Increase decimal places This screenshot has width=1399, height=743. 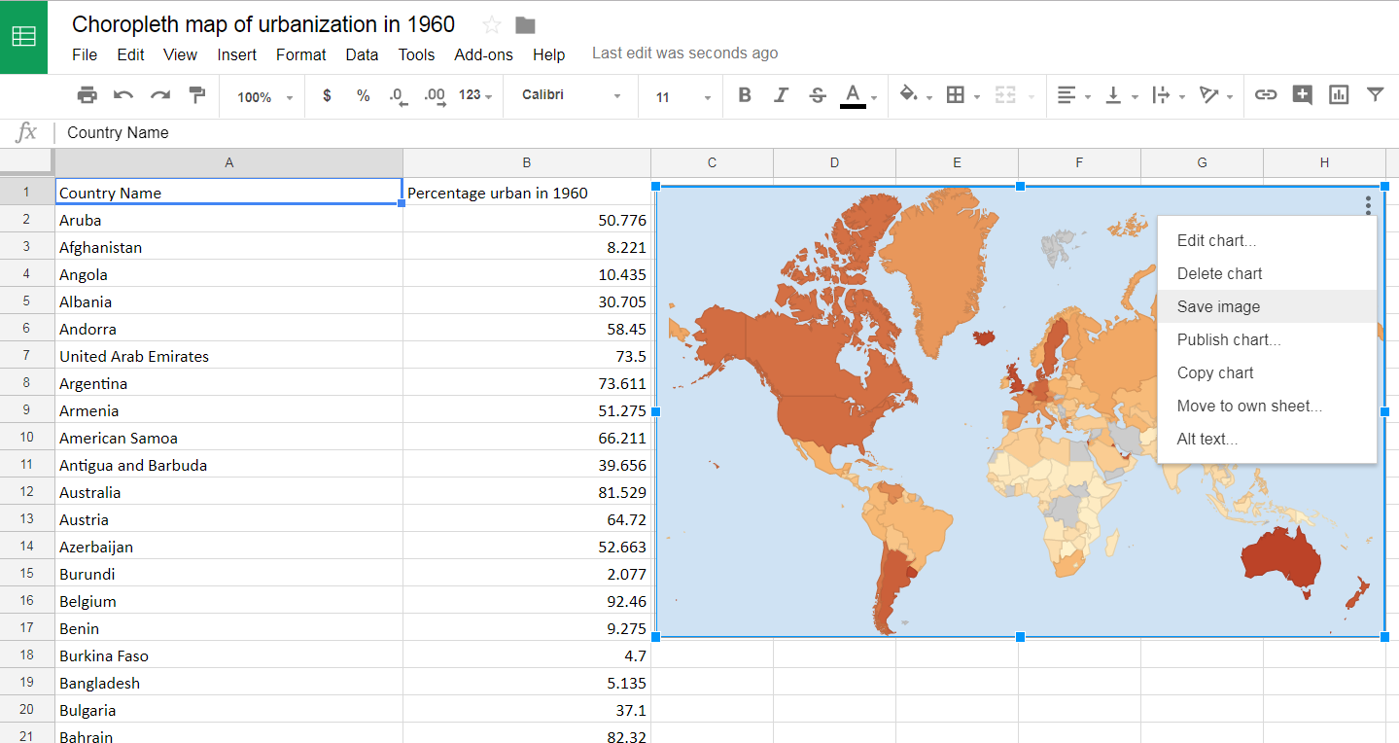[x=435, y=95]
